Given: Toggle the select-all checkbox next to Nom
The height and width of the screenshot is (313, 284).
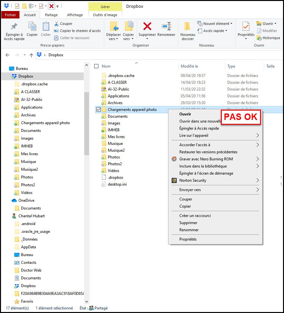Looking at the screenshot, I should (x=96, y=66).
